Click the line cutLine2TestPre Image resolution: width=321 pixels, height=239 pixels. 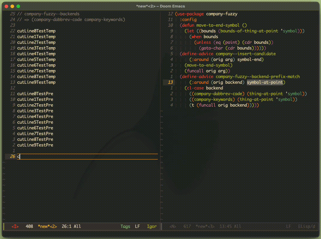(35, 105)
